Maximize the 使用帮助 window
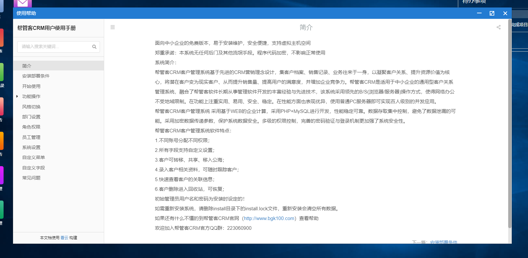The height and width of the screenshot is (258, 528). [492, 13]
